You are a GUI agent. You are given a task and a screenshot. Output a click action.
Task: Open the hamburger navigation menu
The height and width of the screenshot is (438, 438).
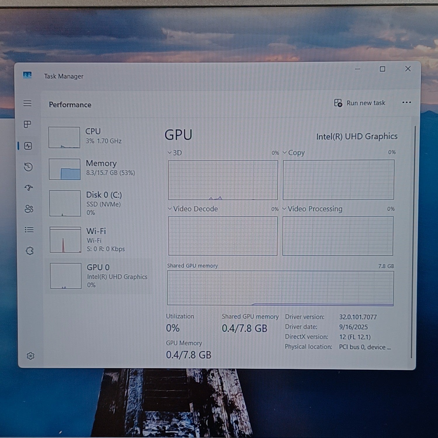point(27,103)
